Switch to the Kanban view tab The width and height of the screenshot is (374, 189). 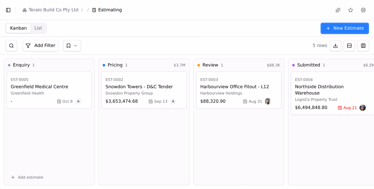[19, 28]
